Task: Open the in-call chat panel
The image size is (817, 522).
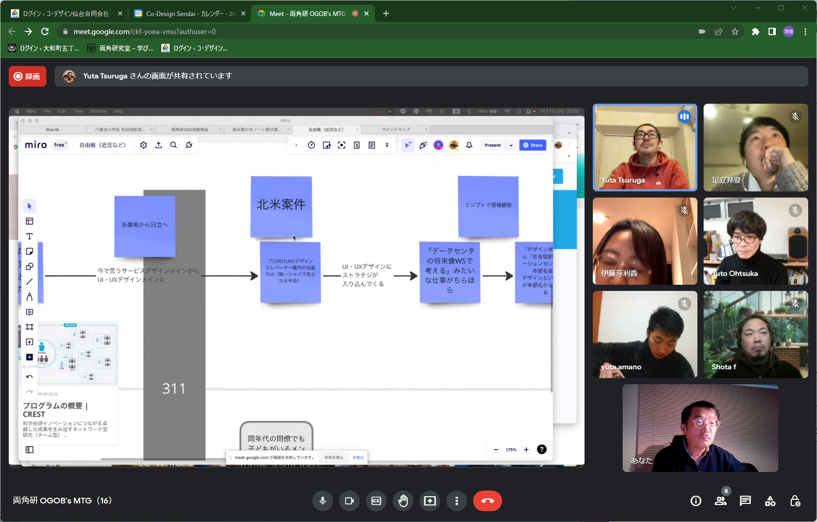Action: [745, 501]
